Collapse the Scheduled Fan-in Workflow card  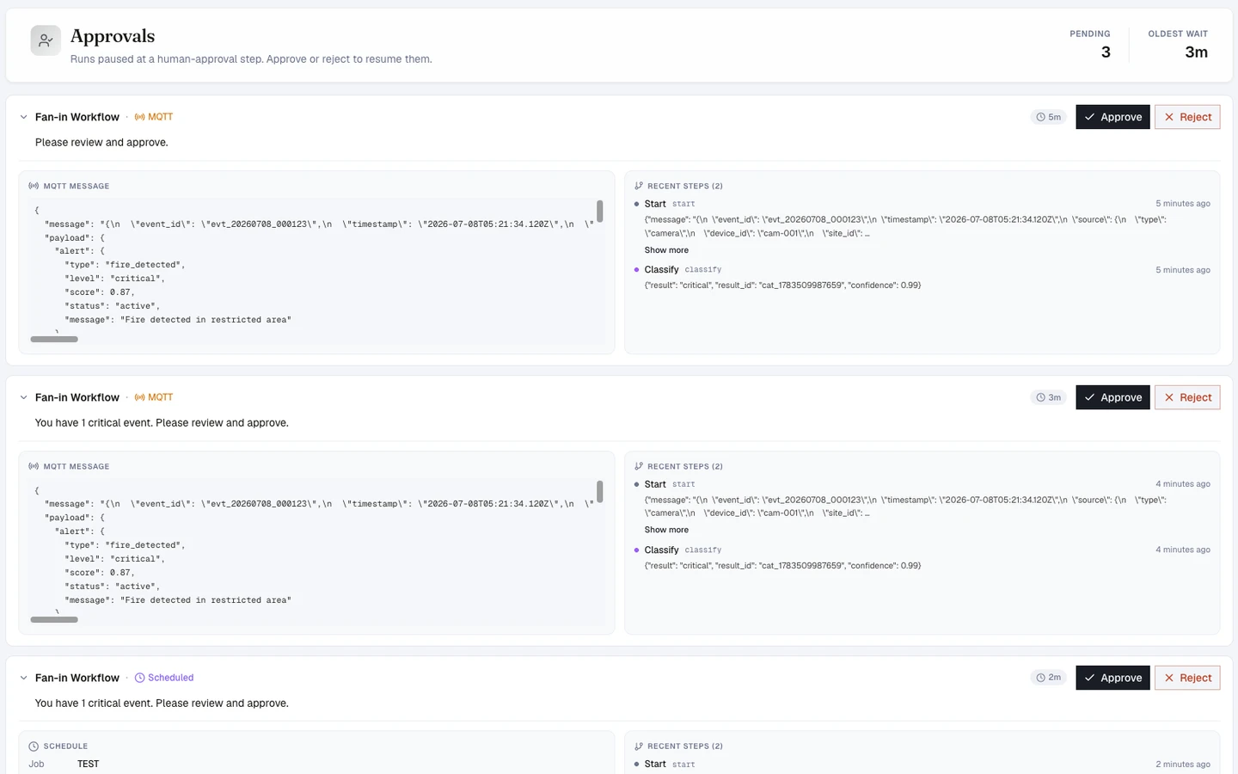coord(23,678)
